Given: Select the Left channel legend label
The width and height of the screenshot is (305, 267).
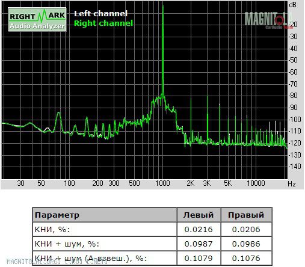Looking at the screenshot, I should [x=100, y=14].
